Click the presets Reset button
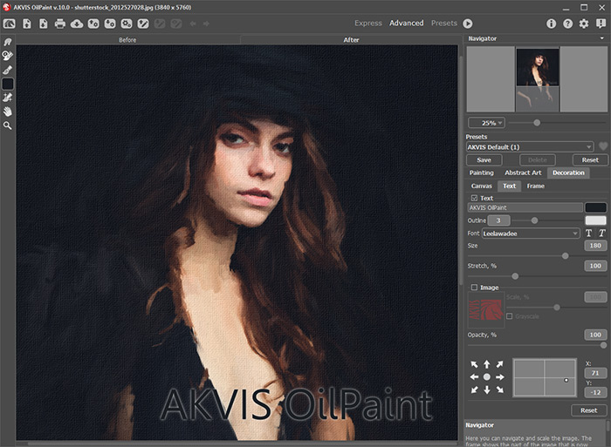 tap(590, 160)
